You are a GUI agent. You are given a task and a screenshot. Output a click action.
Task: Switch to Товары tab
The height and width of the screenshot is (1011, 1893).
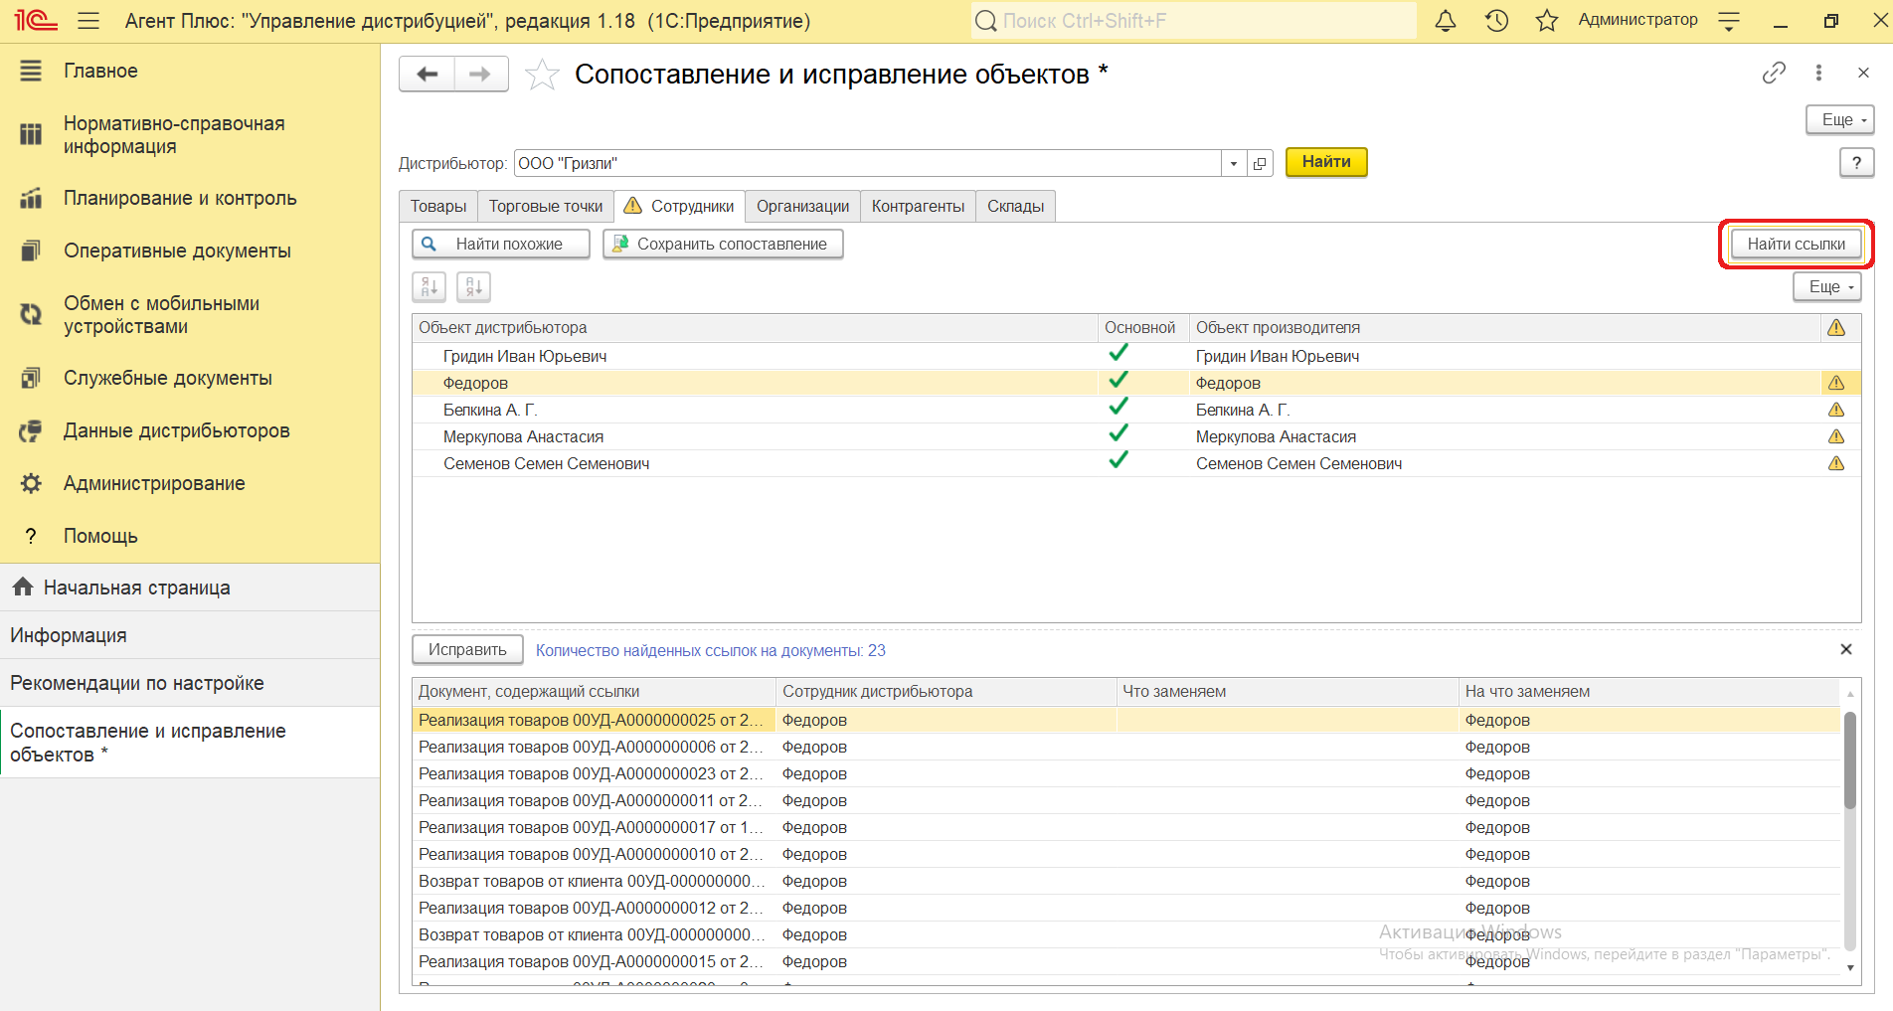438,206
